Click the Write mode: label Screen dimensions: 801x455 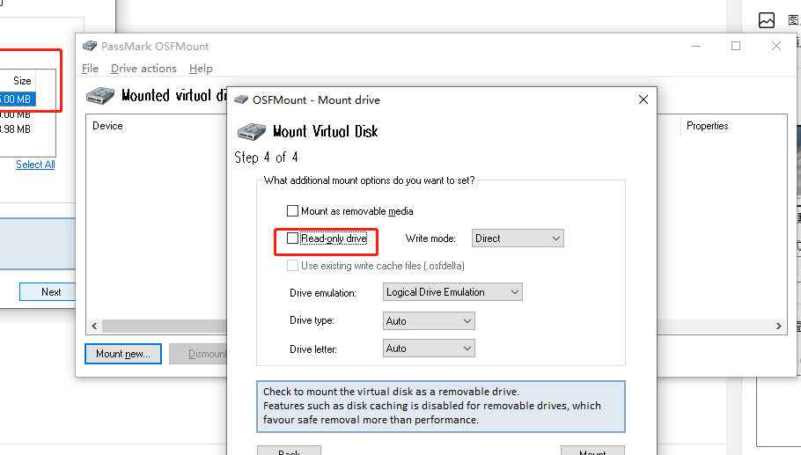pyautogui.click(x=430, y=239)
